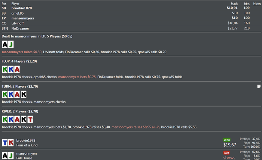Click the red Lost badge
The width and height of the screenshot is (262, 160).
[227, 153]
